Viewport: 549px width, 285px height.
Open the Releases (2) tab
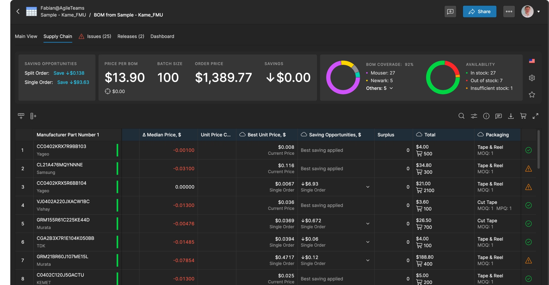pyautogui.click(x=131, y=36)
